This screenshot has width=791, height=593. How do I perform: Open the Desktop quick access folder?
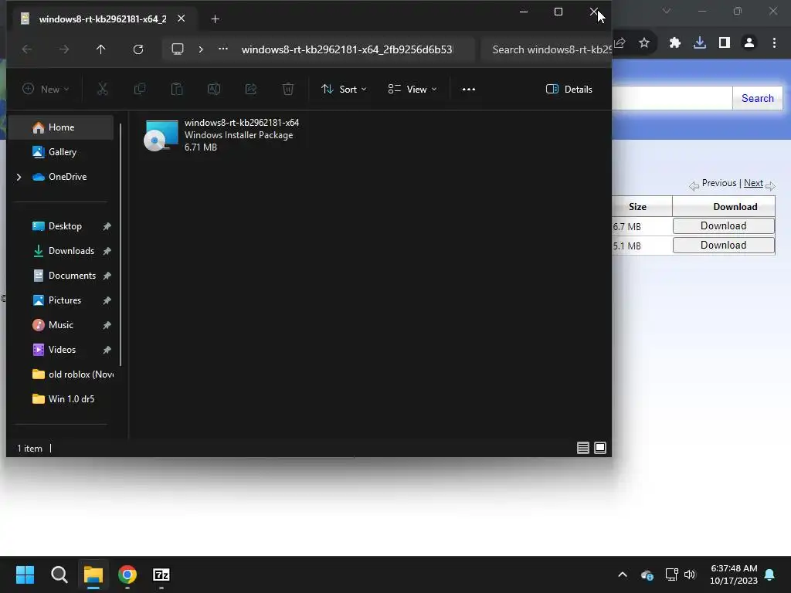click(x=65, y=226)
